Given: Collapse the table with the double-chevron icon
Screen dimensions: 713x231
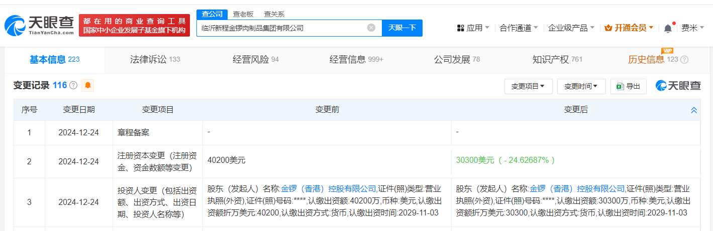Looking at the screenshot, I should (x=694, y=110).
